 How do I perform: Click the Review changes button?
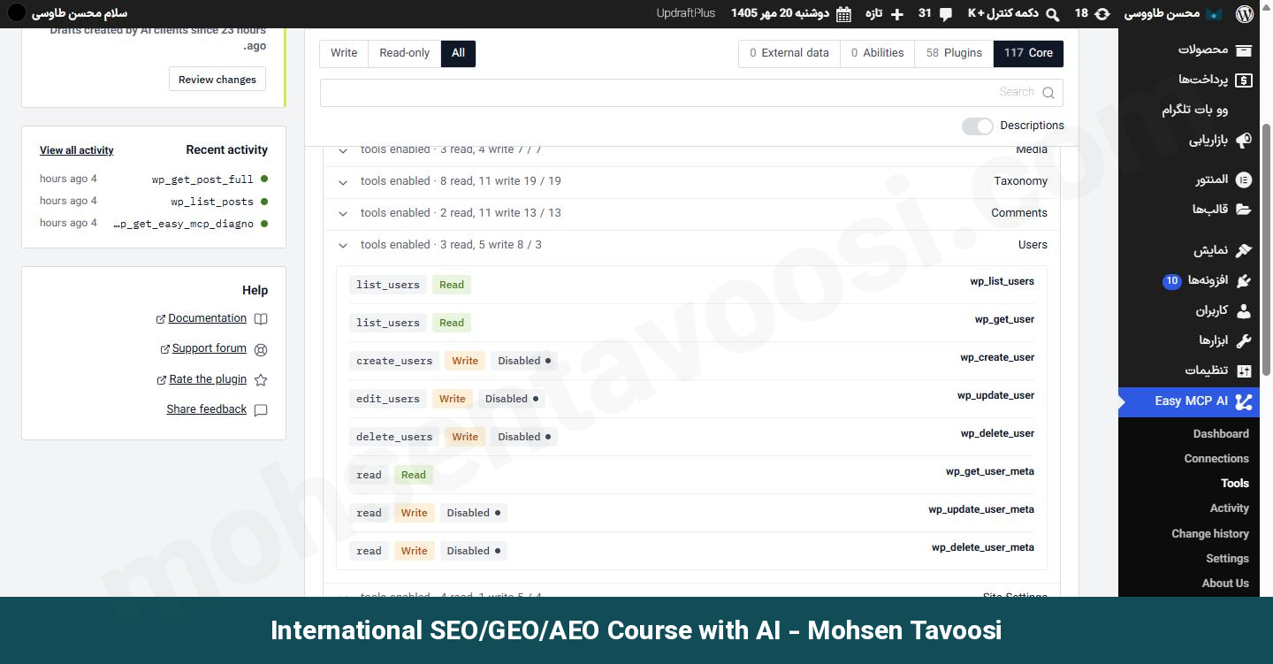(217, 80)
